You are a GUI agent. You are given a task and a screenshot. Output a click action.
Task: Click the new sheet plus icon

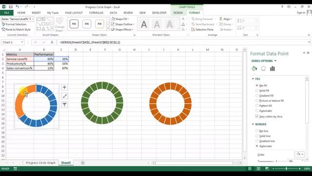click(82, 163)
